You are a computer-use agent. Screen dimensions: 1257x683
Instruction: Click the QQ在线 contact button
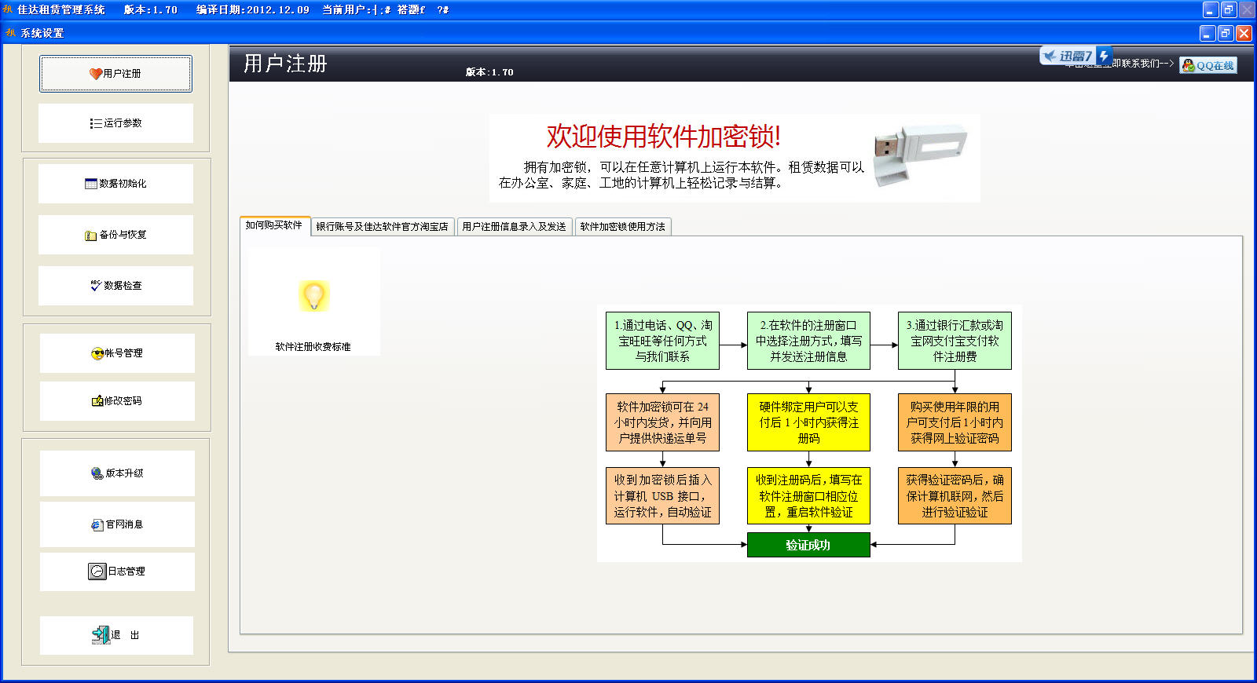click(1208, 66)
